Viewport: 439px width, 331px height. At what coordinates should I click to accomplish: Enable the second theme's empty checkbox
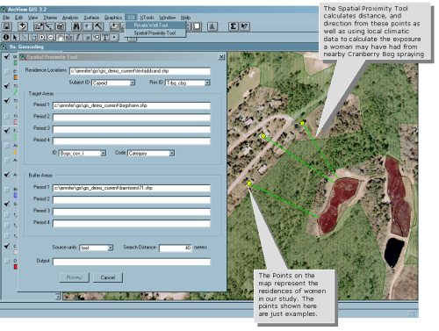[7, 72]
